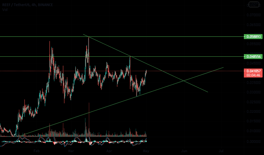The width and height of the screenshot is (264, 155).
Task: Click the 02:04:46 candle countdown timer
Action: click(253, 75)
